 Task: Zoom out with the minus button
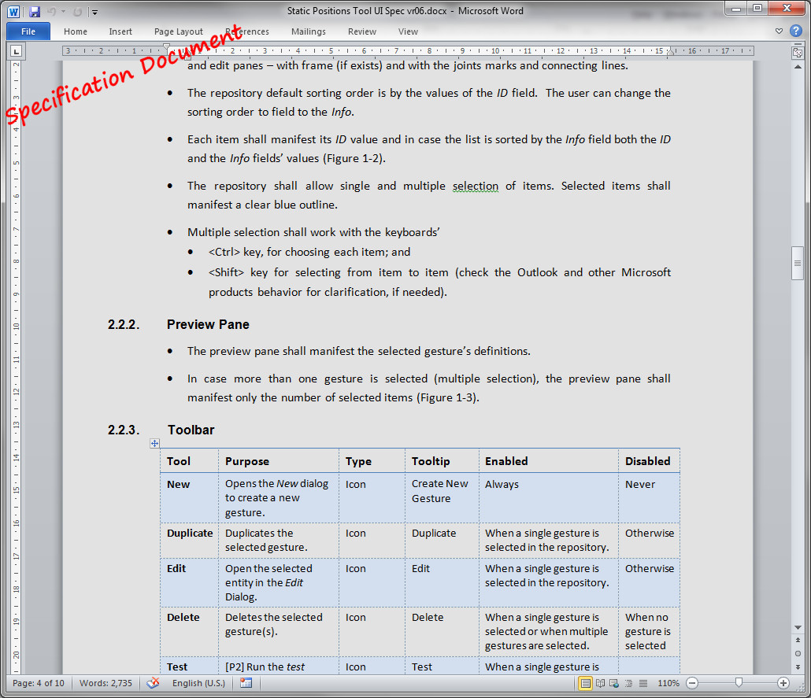point(692,683)
